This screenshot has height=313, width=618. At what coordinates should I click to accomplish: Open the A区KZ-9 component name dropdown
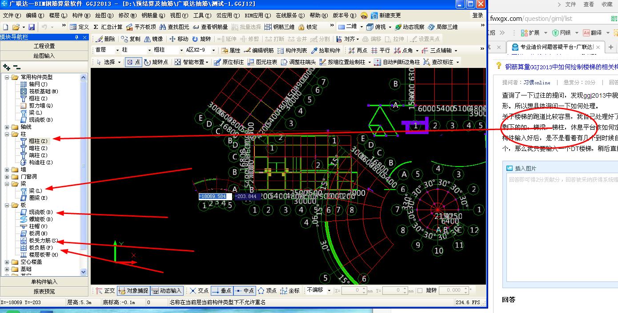point(214,51)
